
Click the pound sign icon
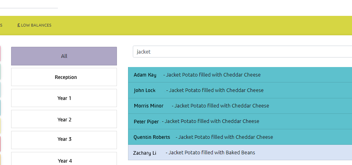19,25
